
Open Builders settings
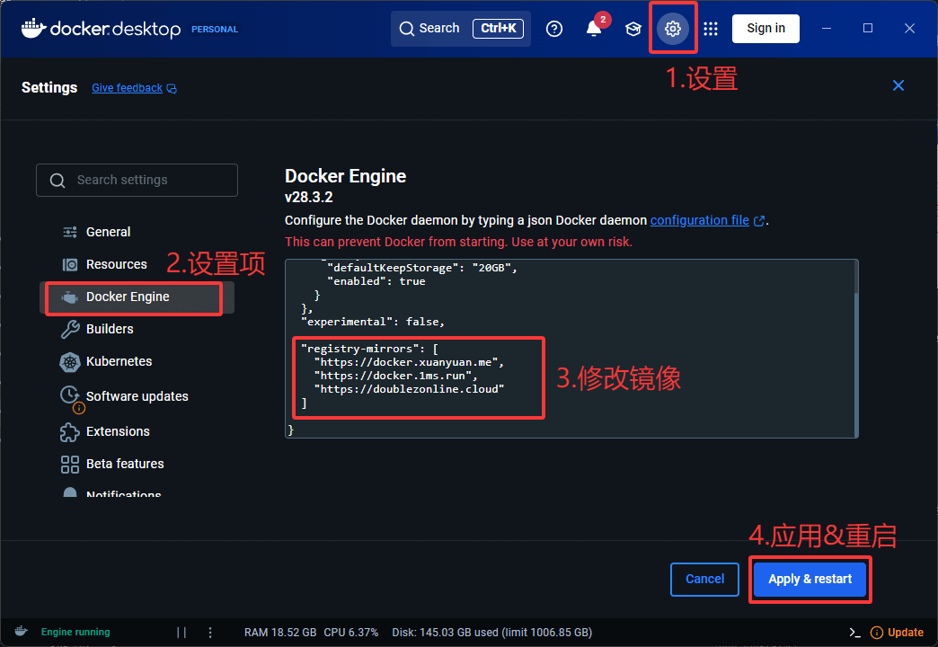[x=110, y=329]
